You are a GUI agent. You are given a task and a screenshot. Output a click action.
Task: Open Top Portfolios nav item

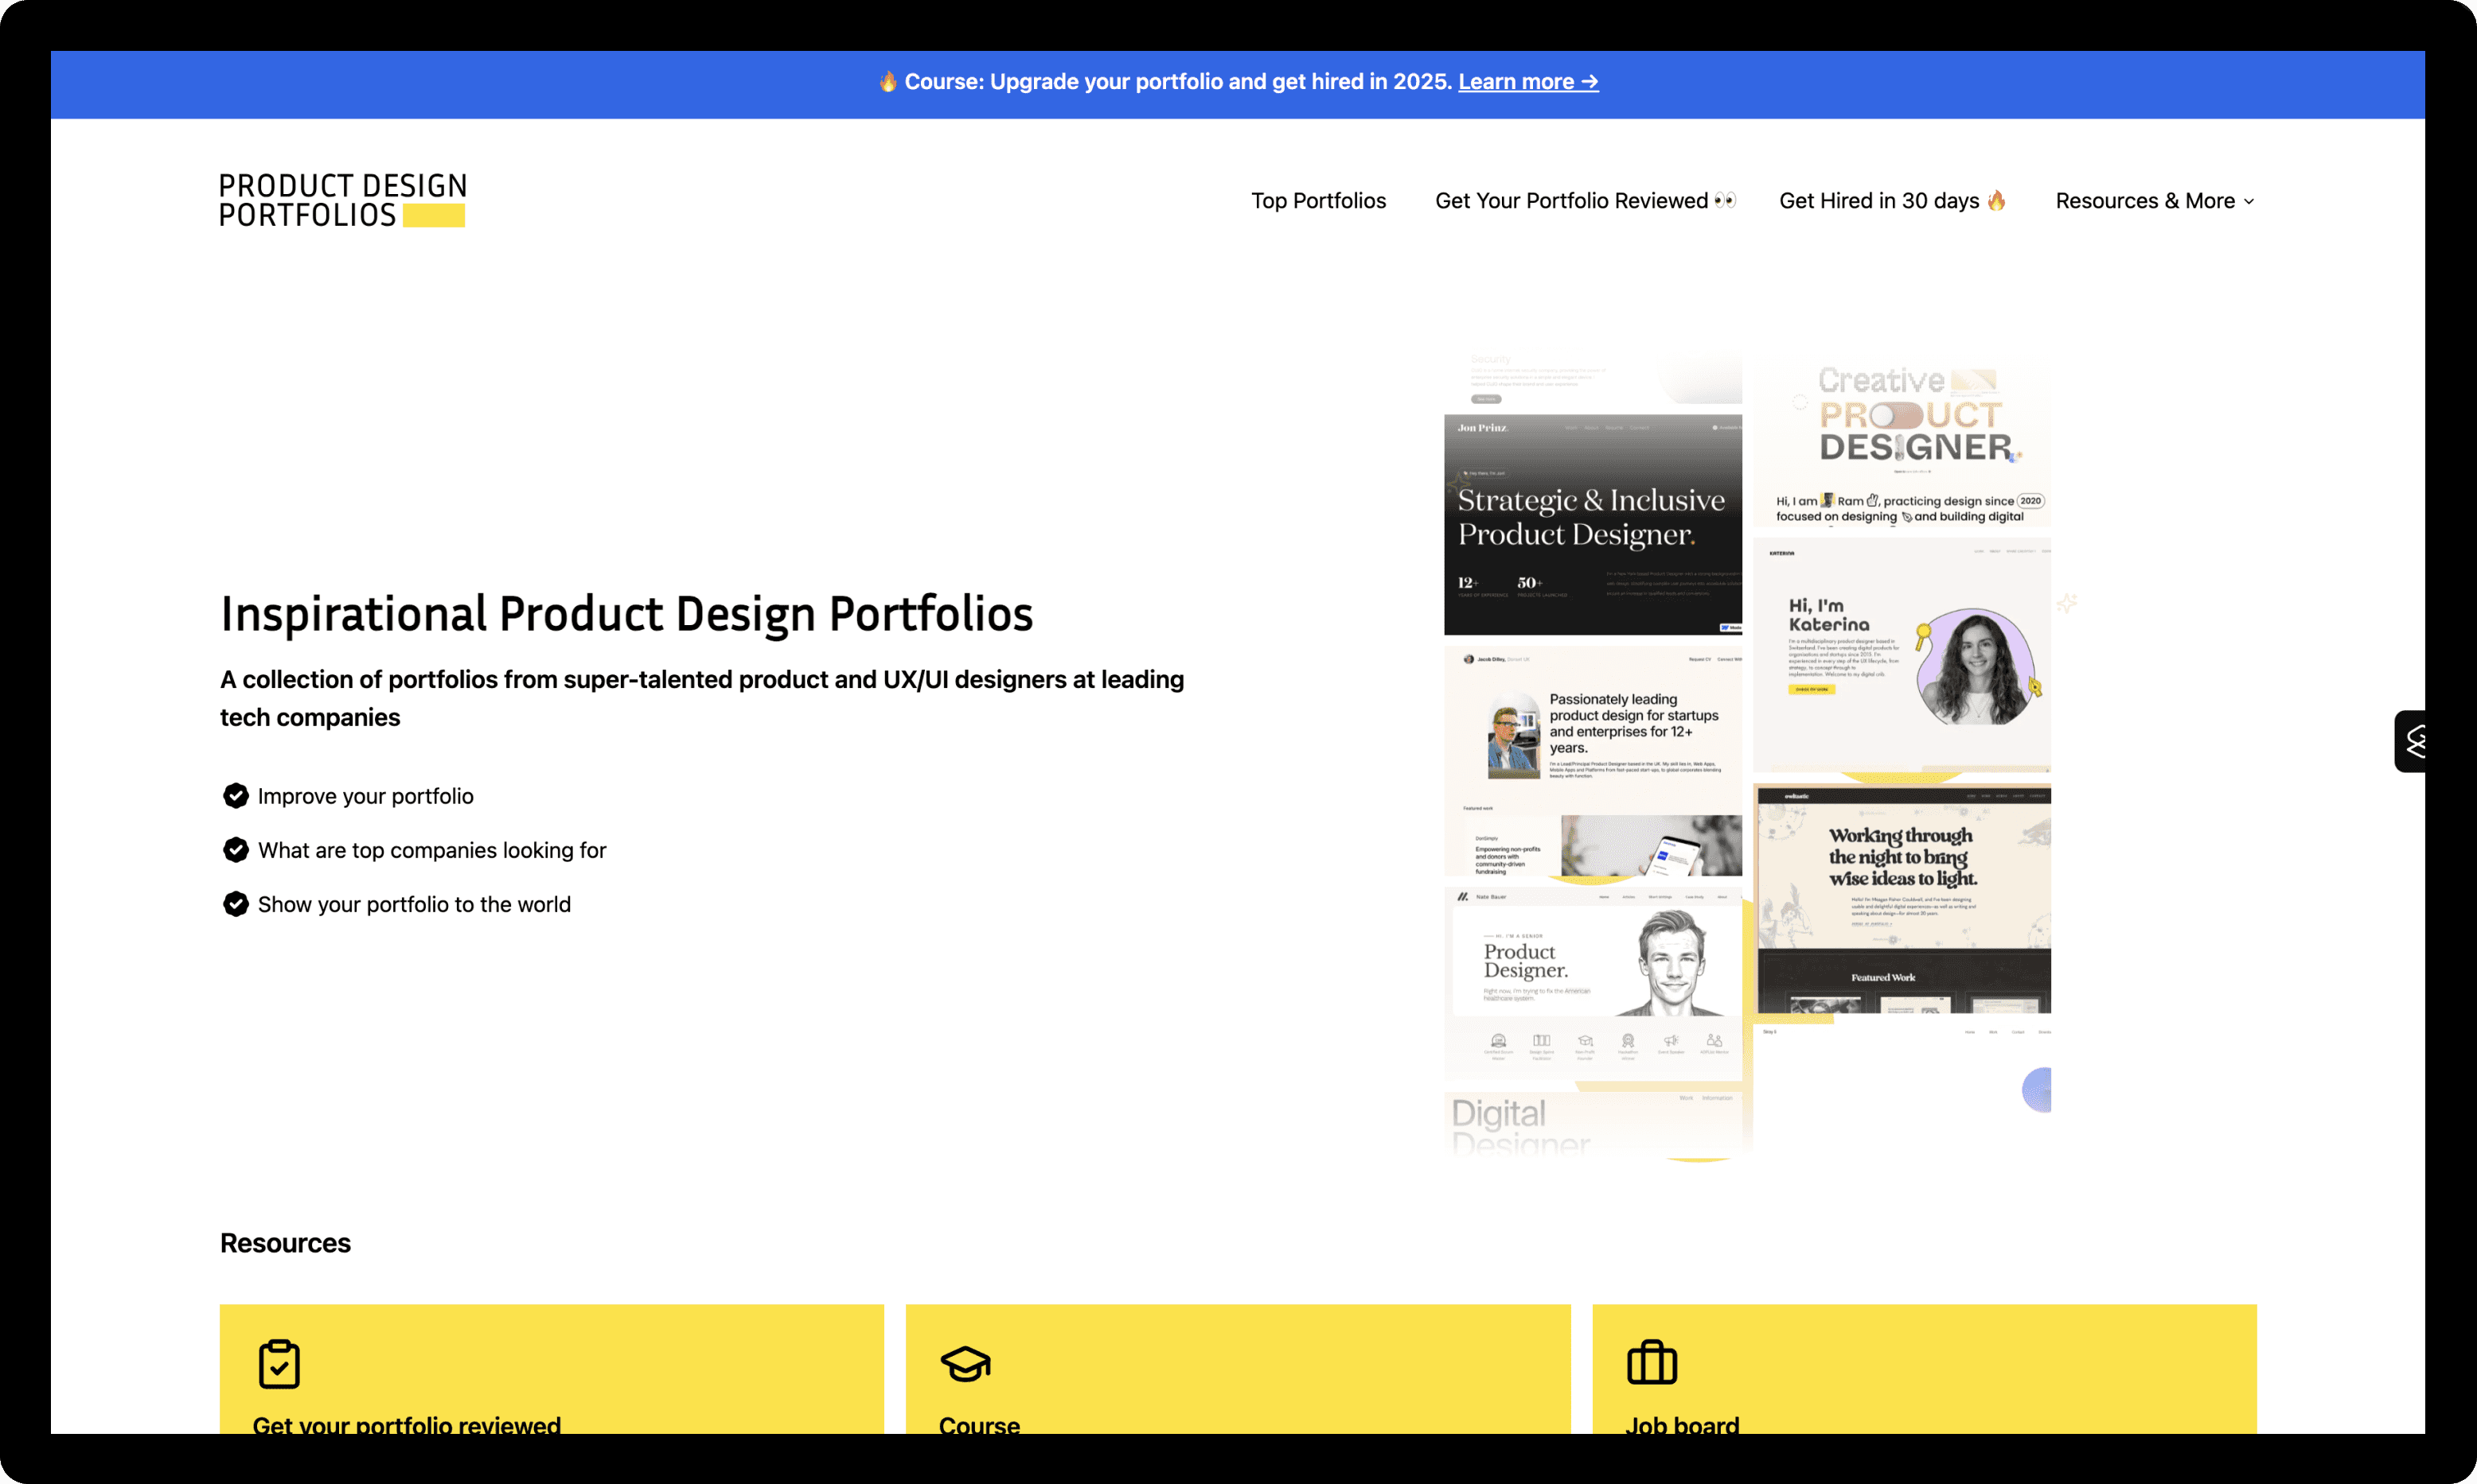[1318, 201]
